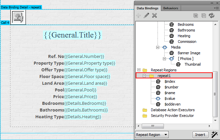220x140 pixels.
Task: Switch to the Behaviors tab
Action: 171,8
